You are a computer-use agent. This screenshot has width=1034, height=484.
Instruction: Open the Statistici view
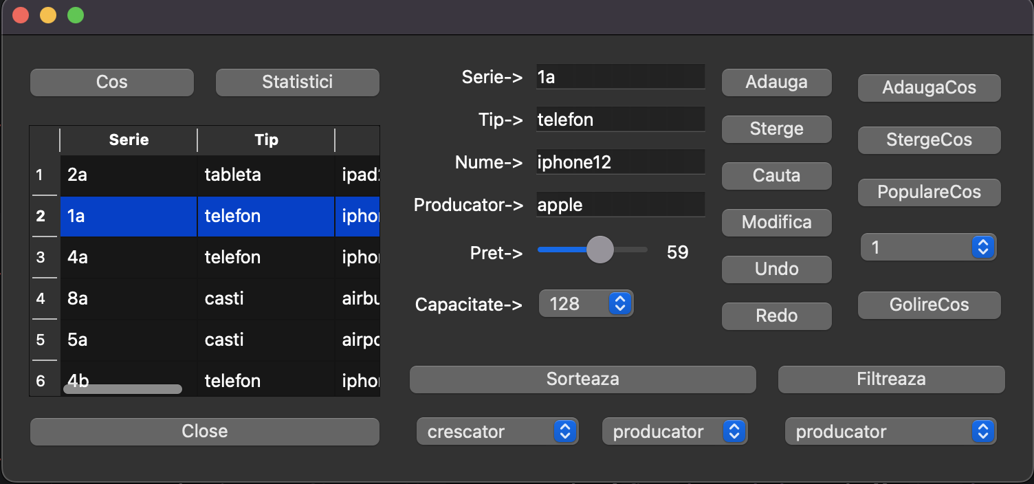pos(297,82)
